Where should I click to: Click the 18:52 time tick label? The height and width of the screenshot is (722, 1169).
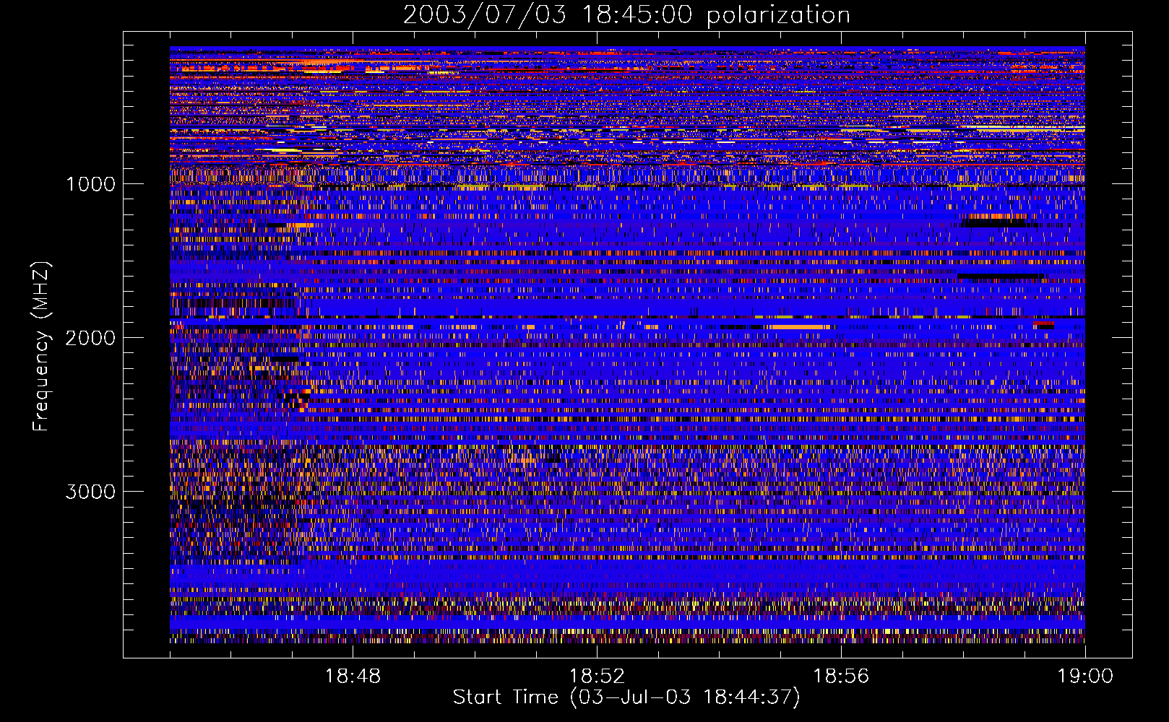click(597, 677)
